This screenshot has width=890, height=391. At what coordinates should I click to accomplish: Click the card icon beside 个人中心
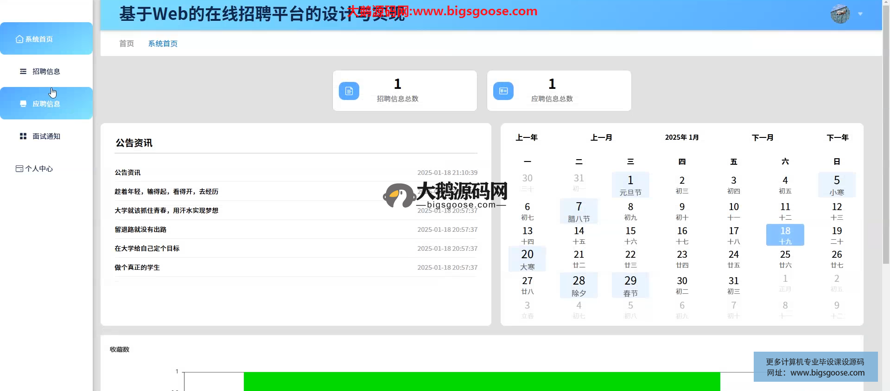[x=19, y=168]
